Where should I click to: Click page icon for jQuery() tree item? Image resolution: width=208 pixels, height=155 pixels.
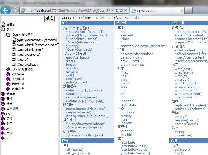tap(14, 60)
